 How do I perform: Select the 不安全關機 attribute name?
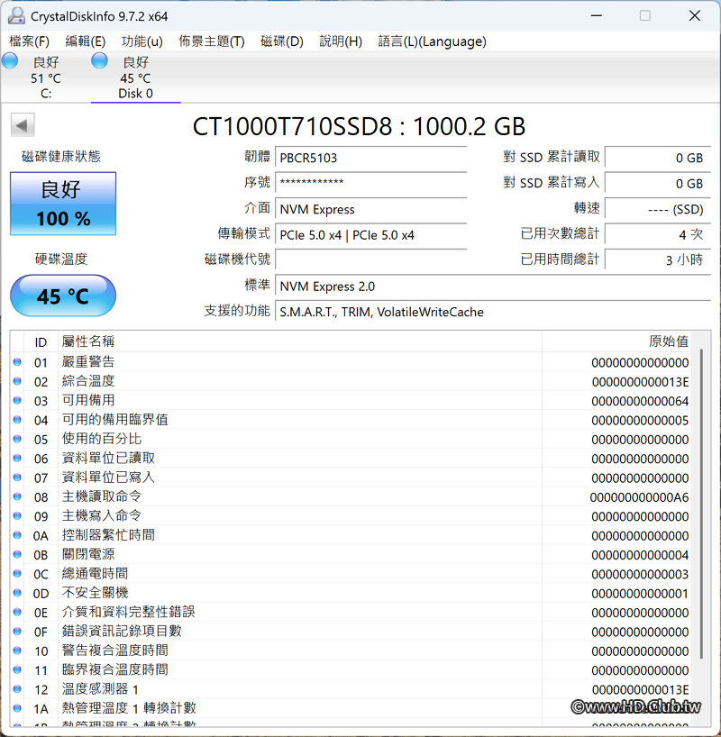[x=95, y=593]
